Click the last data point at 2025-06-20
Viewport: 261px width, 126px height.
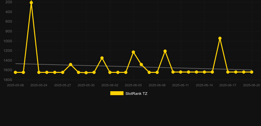click(x=252, y=72)
